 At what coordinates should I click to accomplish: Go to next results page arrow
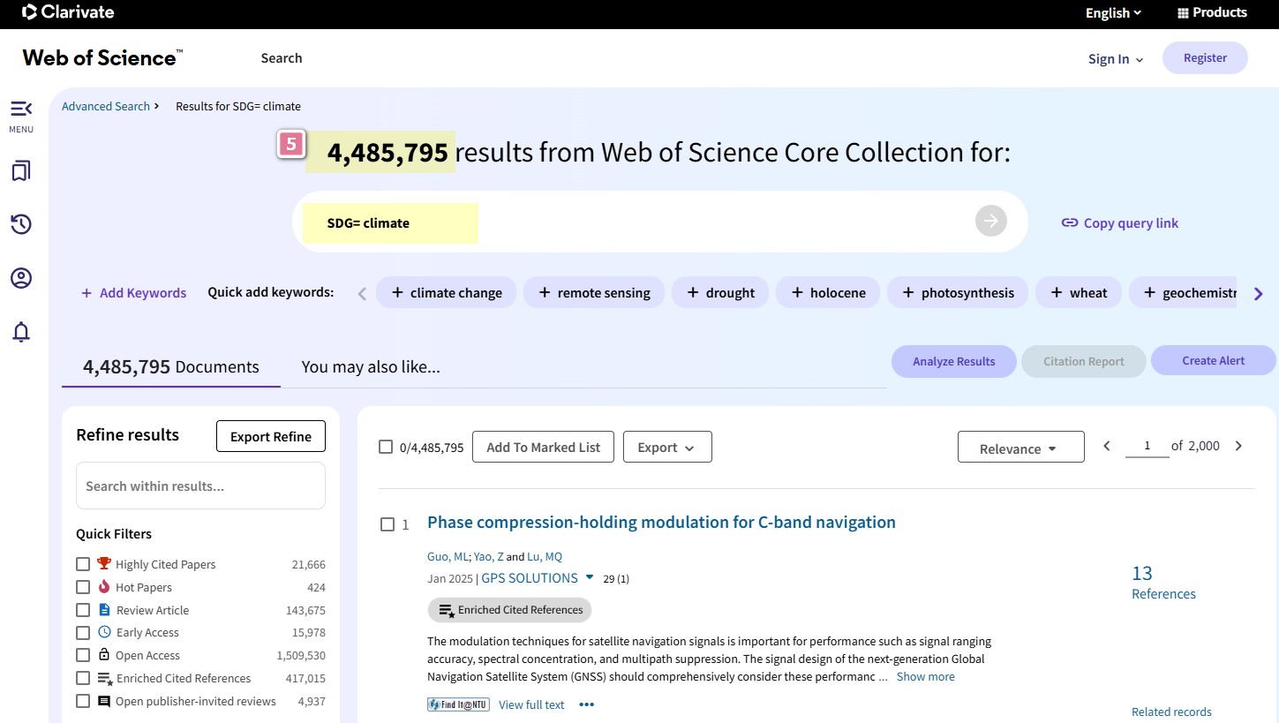pos(1238,447)
